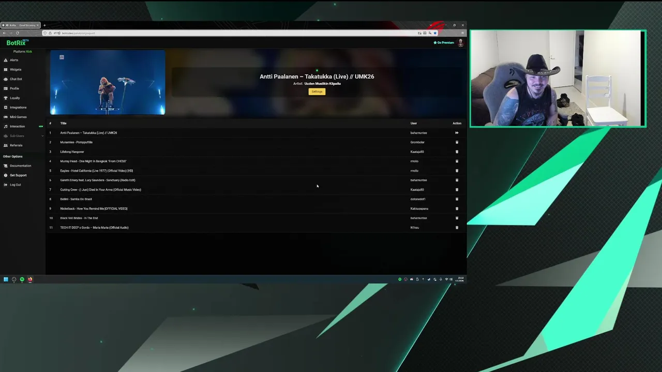This screenshot has width=662, height=372.
Task: Delete Munamies - Pomppufillis from the queue
Action: (x=457, y=142)
